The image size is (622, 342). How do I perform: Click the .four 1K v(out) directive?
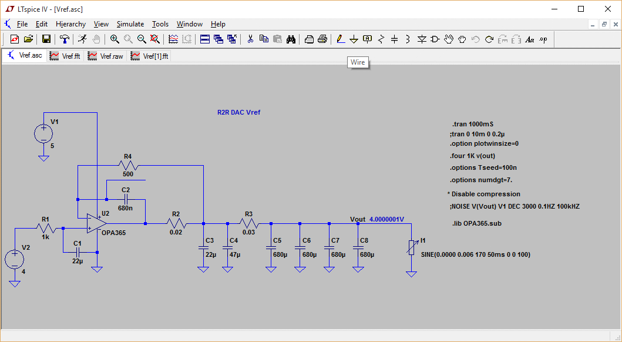[472, 156]
